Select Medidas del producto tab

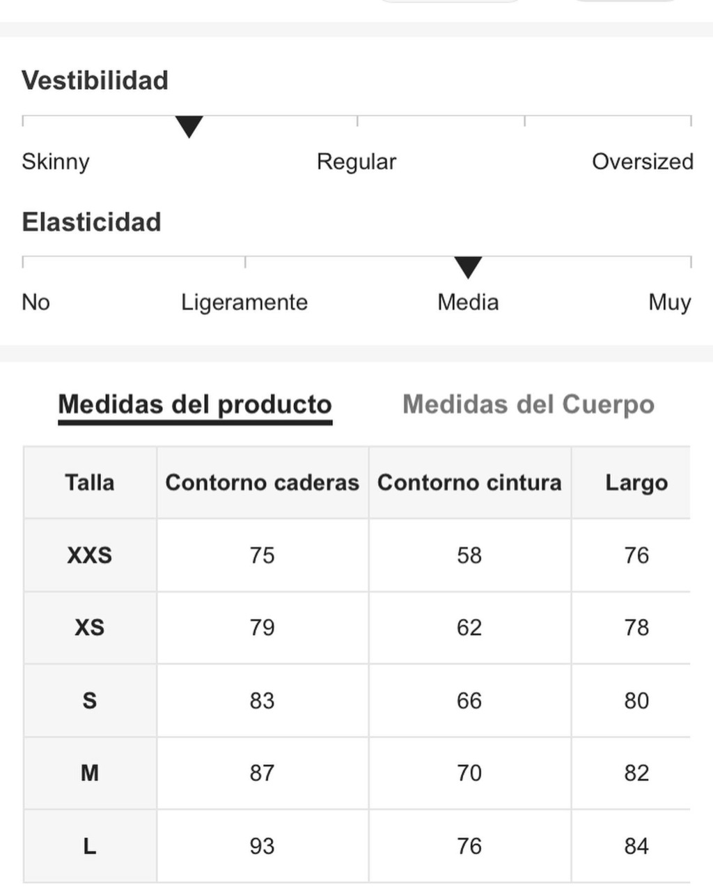195,405
